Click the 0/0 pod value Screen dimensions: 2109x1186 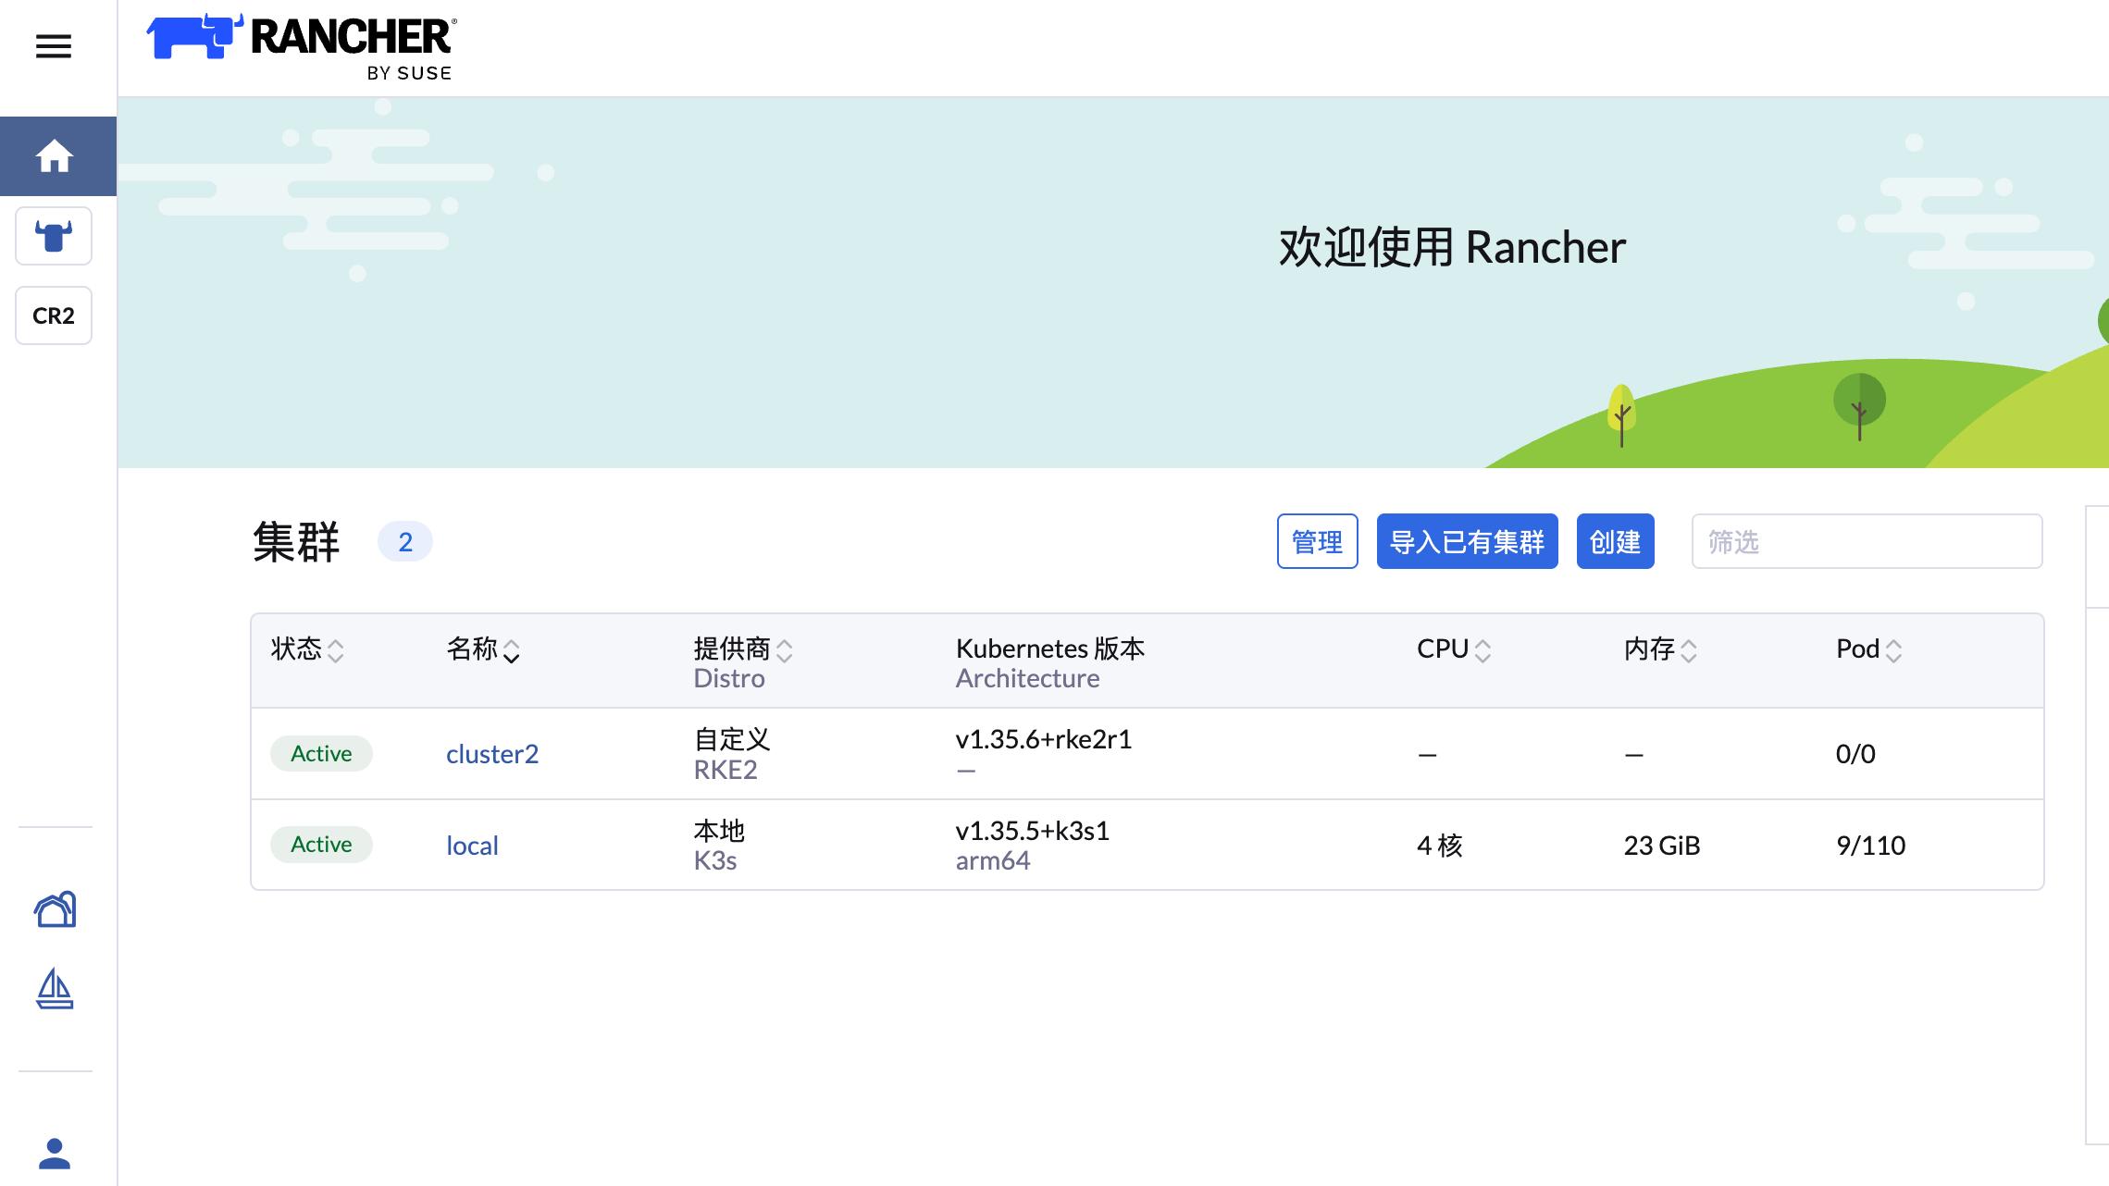click(1855, 754)
